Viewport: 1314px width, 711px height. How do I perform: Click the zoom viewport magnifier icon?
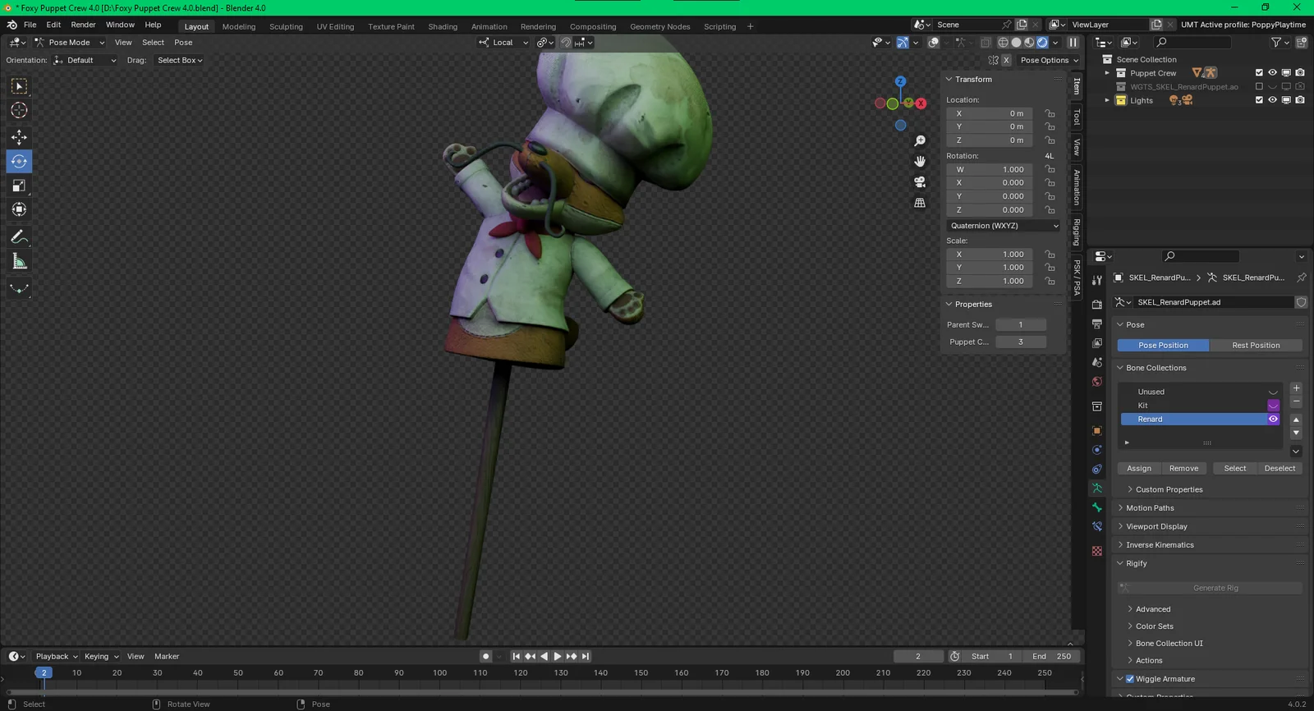coord(920,141)
